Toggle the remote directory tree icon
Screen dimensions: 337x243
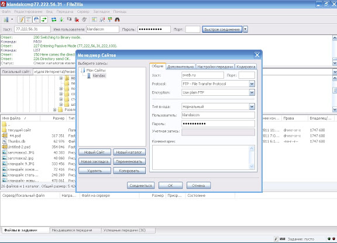click(36, 20)
